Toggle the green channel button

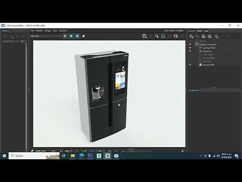pos(71,36)
